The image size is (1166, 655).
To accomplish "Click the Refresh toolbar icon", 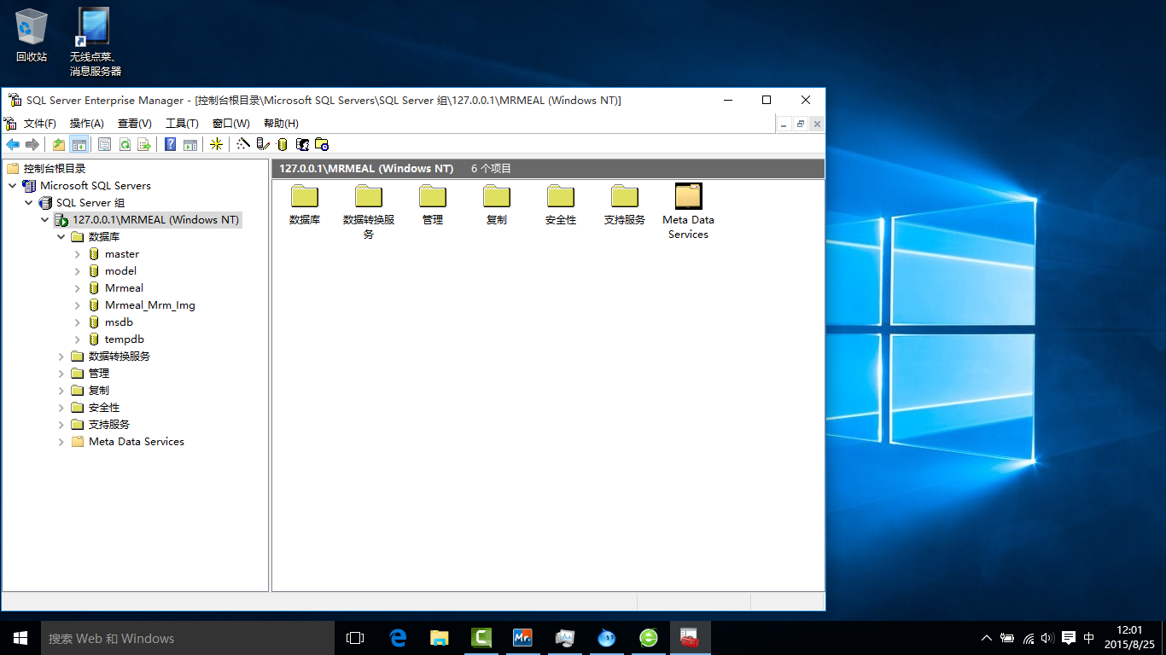I will pyautogui.click(x=125, y=144).
